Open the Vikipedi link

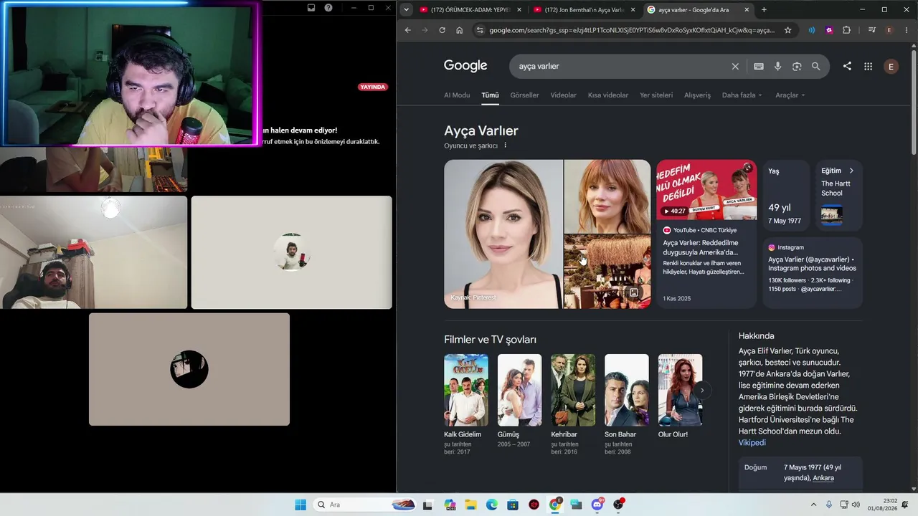752,443
